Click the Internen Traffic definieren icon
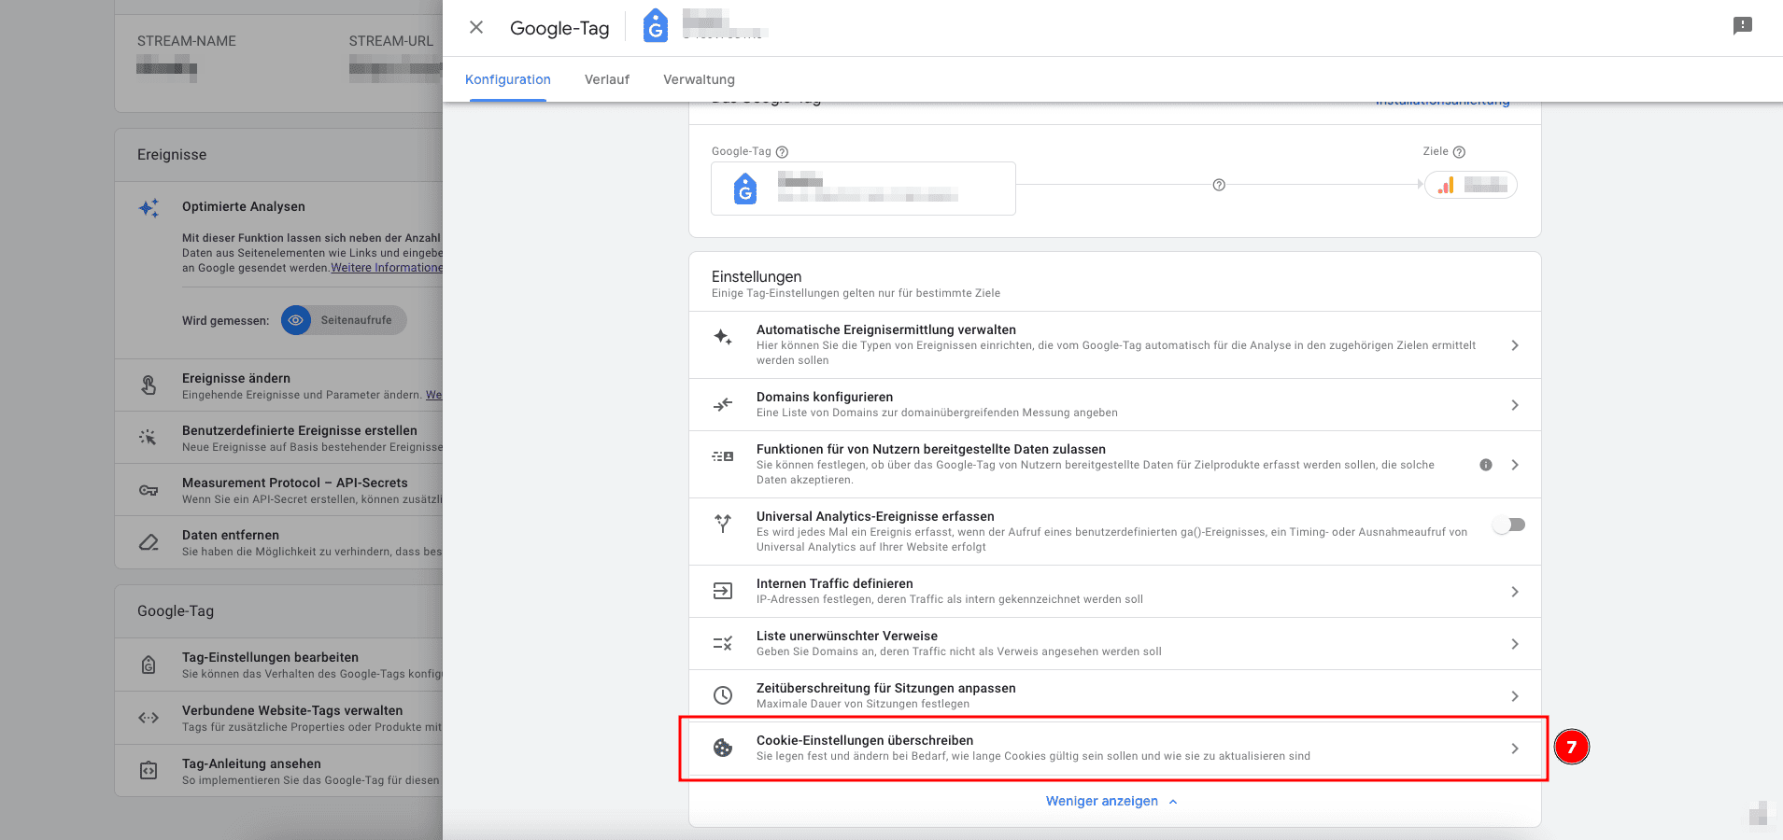The width and height of the screenshot is (1783, 840). point(723,591)
